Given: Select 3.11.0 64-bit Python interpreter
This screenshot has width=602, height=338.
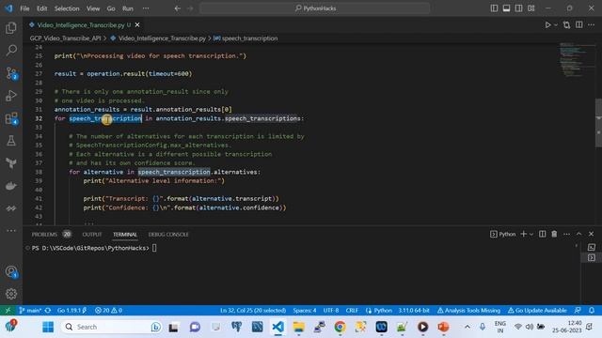Looking at the screenshot, I should [x=414, y=311].
